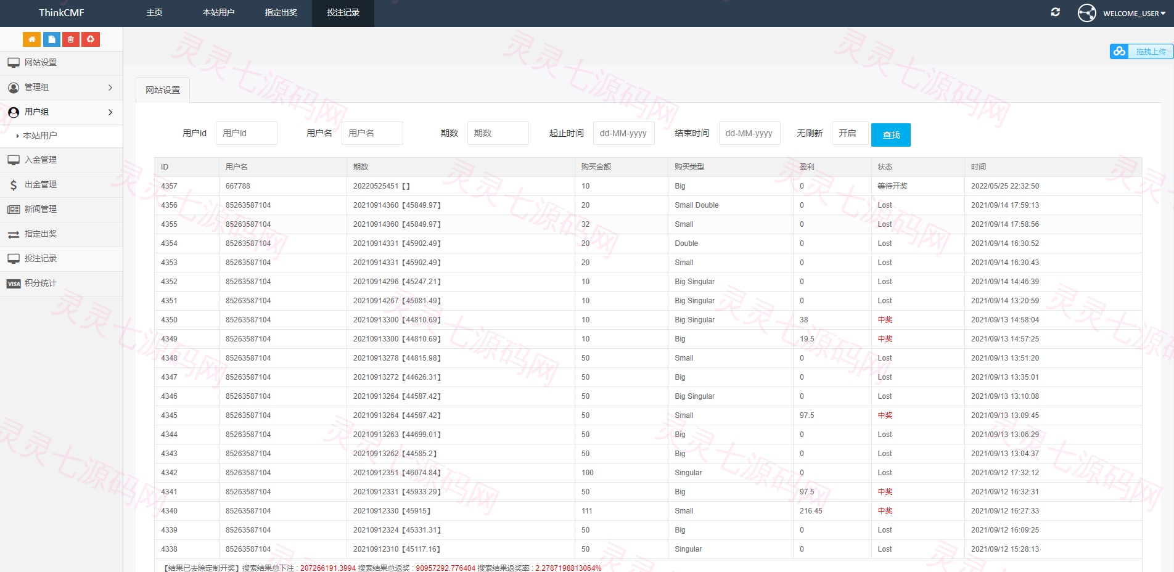
Task: Click the person icon next to 管理组
Action: pyautogui.click(x=14, y=88)
